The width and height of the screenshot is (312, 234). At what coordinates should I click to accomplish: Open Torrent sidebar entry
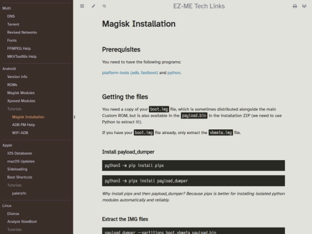coord(13,24)
